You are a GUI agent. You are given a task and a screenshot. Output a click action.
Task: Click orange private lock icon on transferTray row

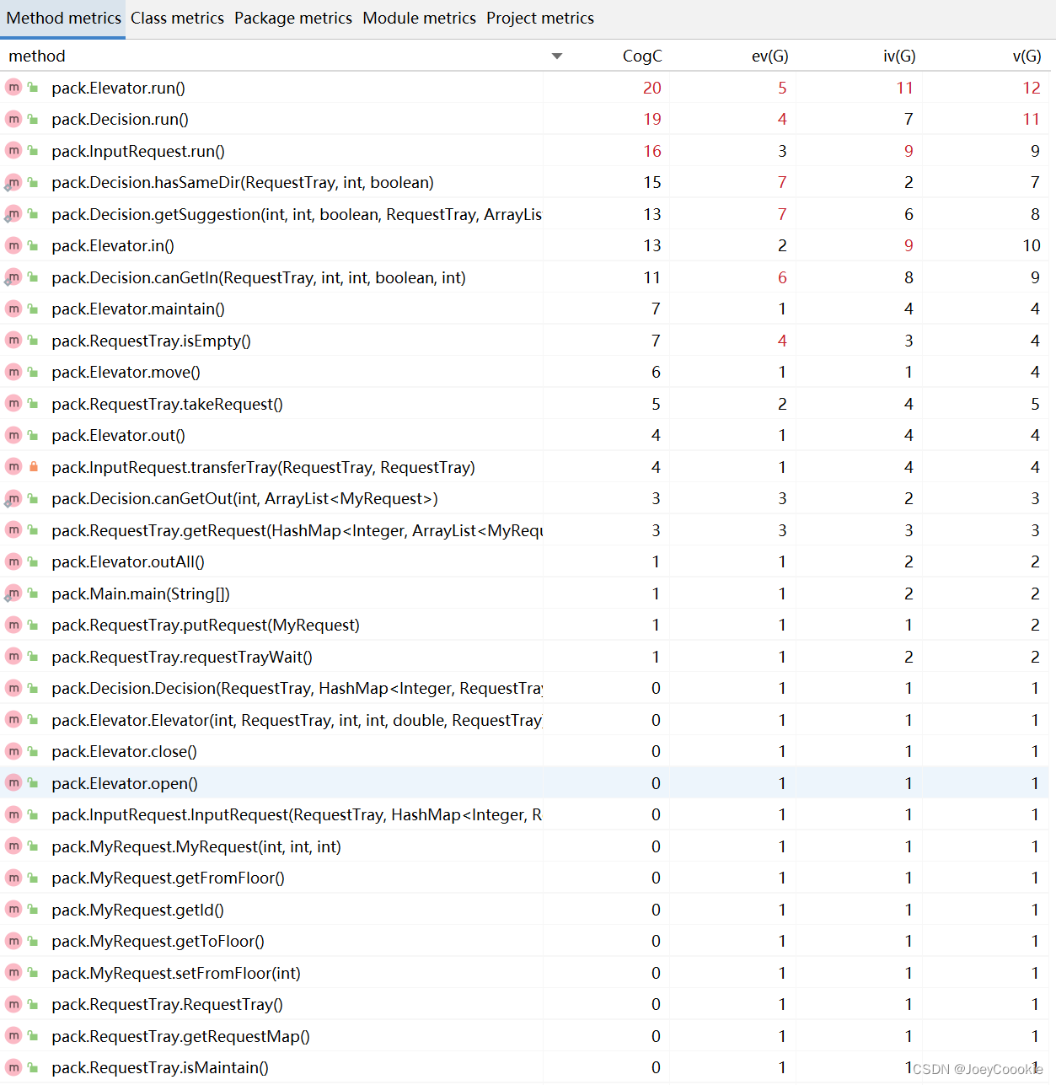tap(34, 466)
